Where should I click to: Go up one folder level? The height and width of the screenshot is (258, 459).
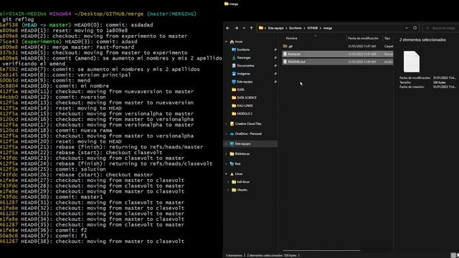(x=251, y=28)
